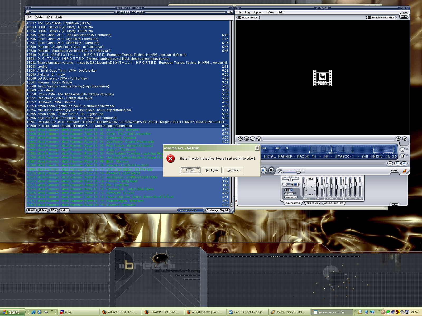The image size is (422, 316).
Task: Toggle the equalizer AUTO button
Action: (289, 194)
